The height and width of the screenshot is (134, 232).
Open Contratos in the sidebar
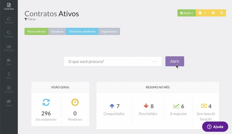coord(9,6)
